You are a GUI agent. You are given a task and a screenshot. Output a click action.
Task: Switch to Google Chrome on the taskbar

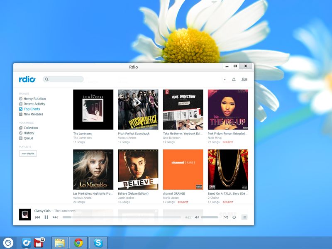coord(78,243)
